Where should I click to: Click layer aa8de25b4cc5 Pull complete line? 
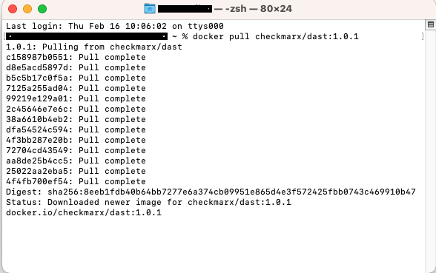pos(76,161)
